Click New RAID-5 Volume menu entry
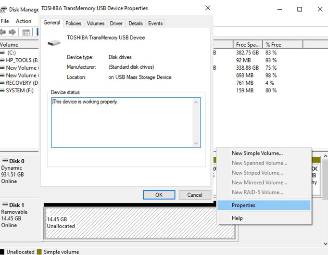The height and width of the screenshot is (255, 328). pyautogui.click(x=264, y=192)
